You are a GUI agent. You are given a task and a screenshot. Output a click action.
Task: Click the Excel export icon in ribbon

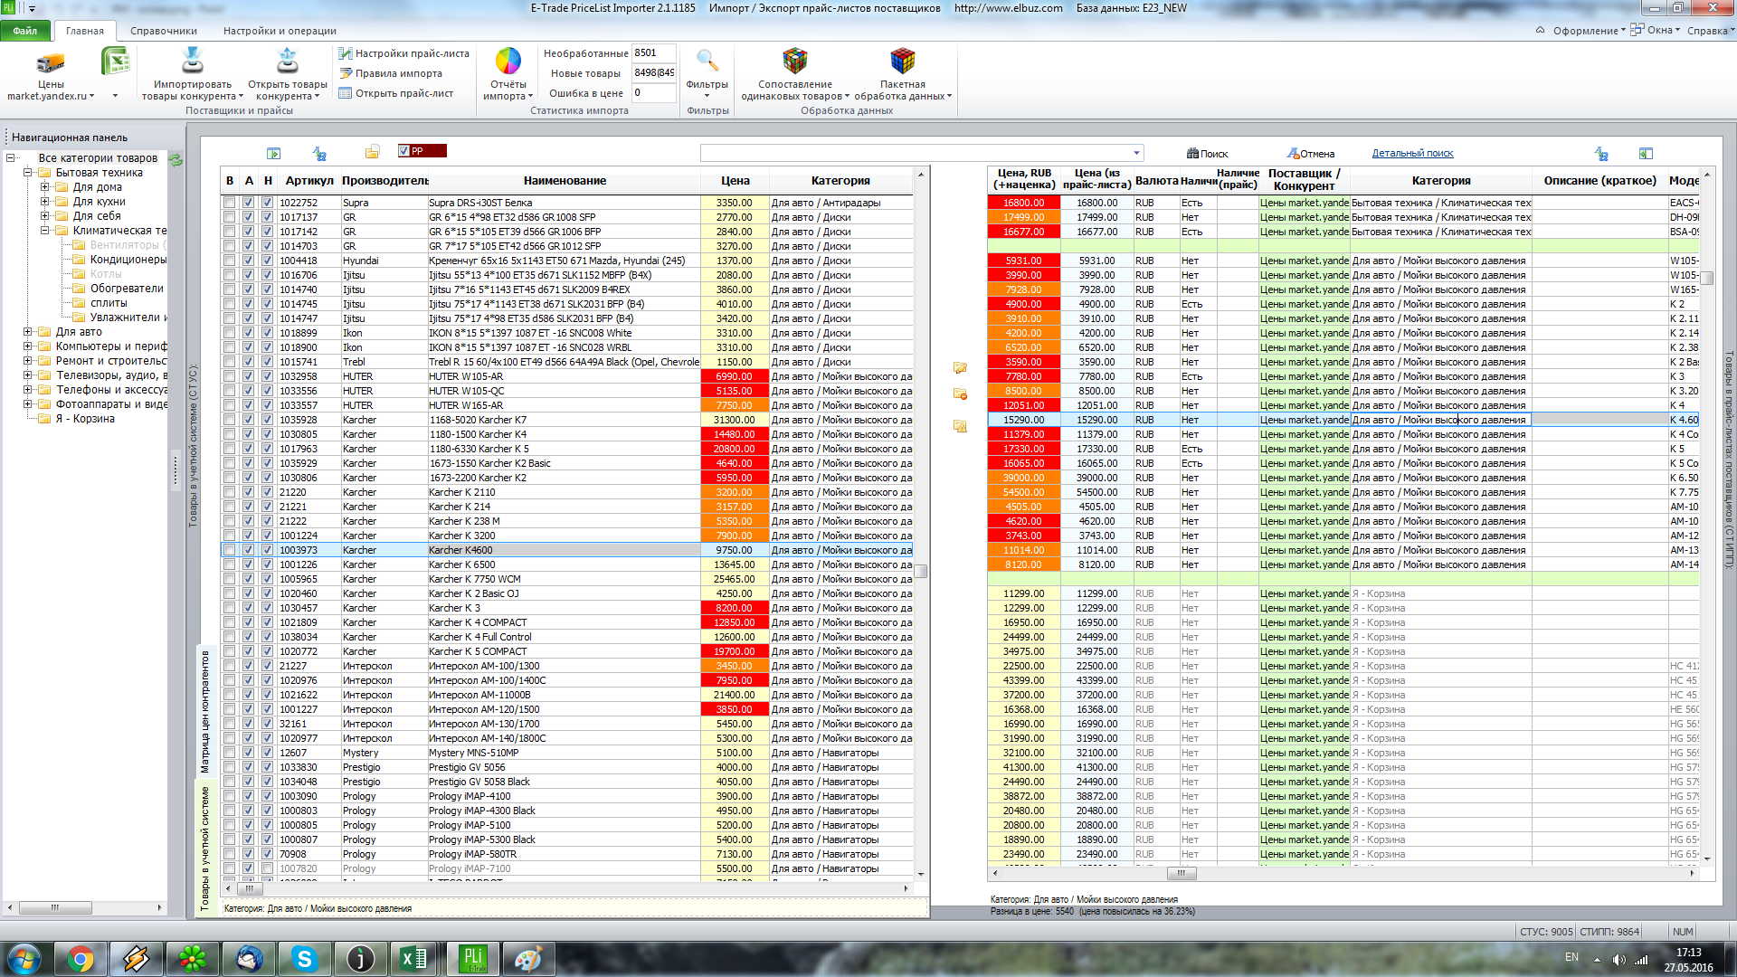pos(115,62)
